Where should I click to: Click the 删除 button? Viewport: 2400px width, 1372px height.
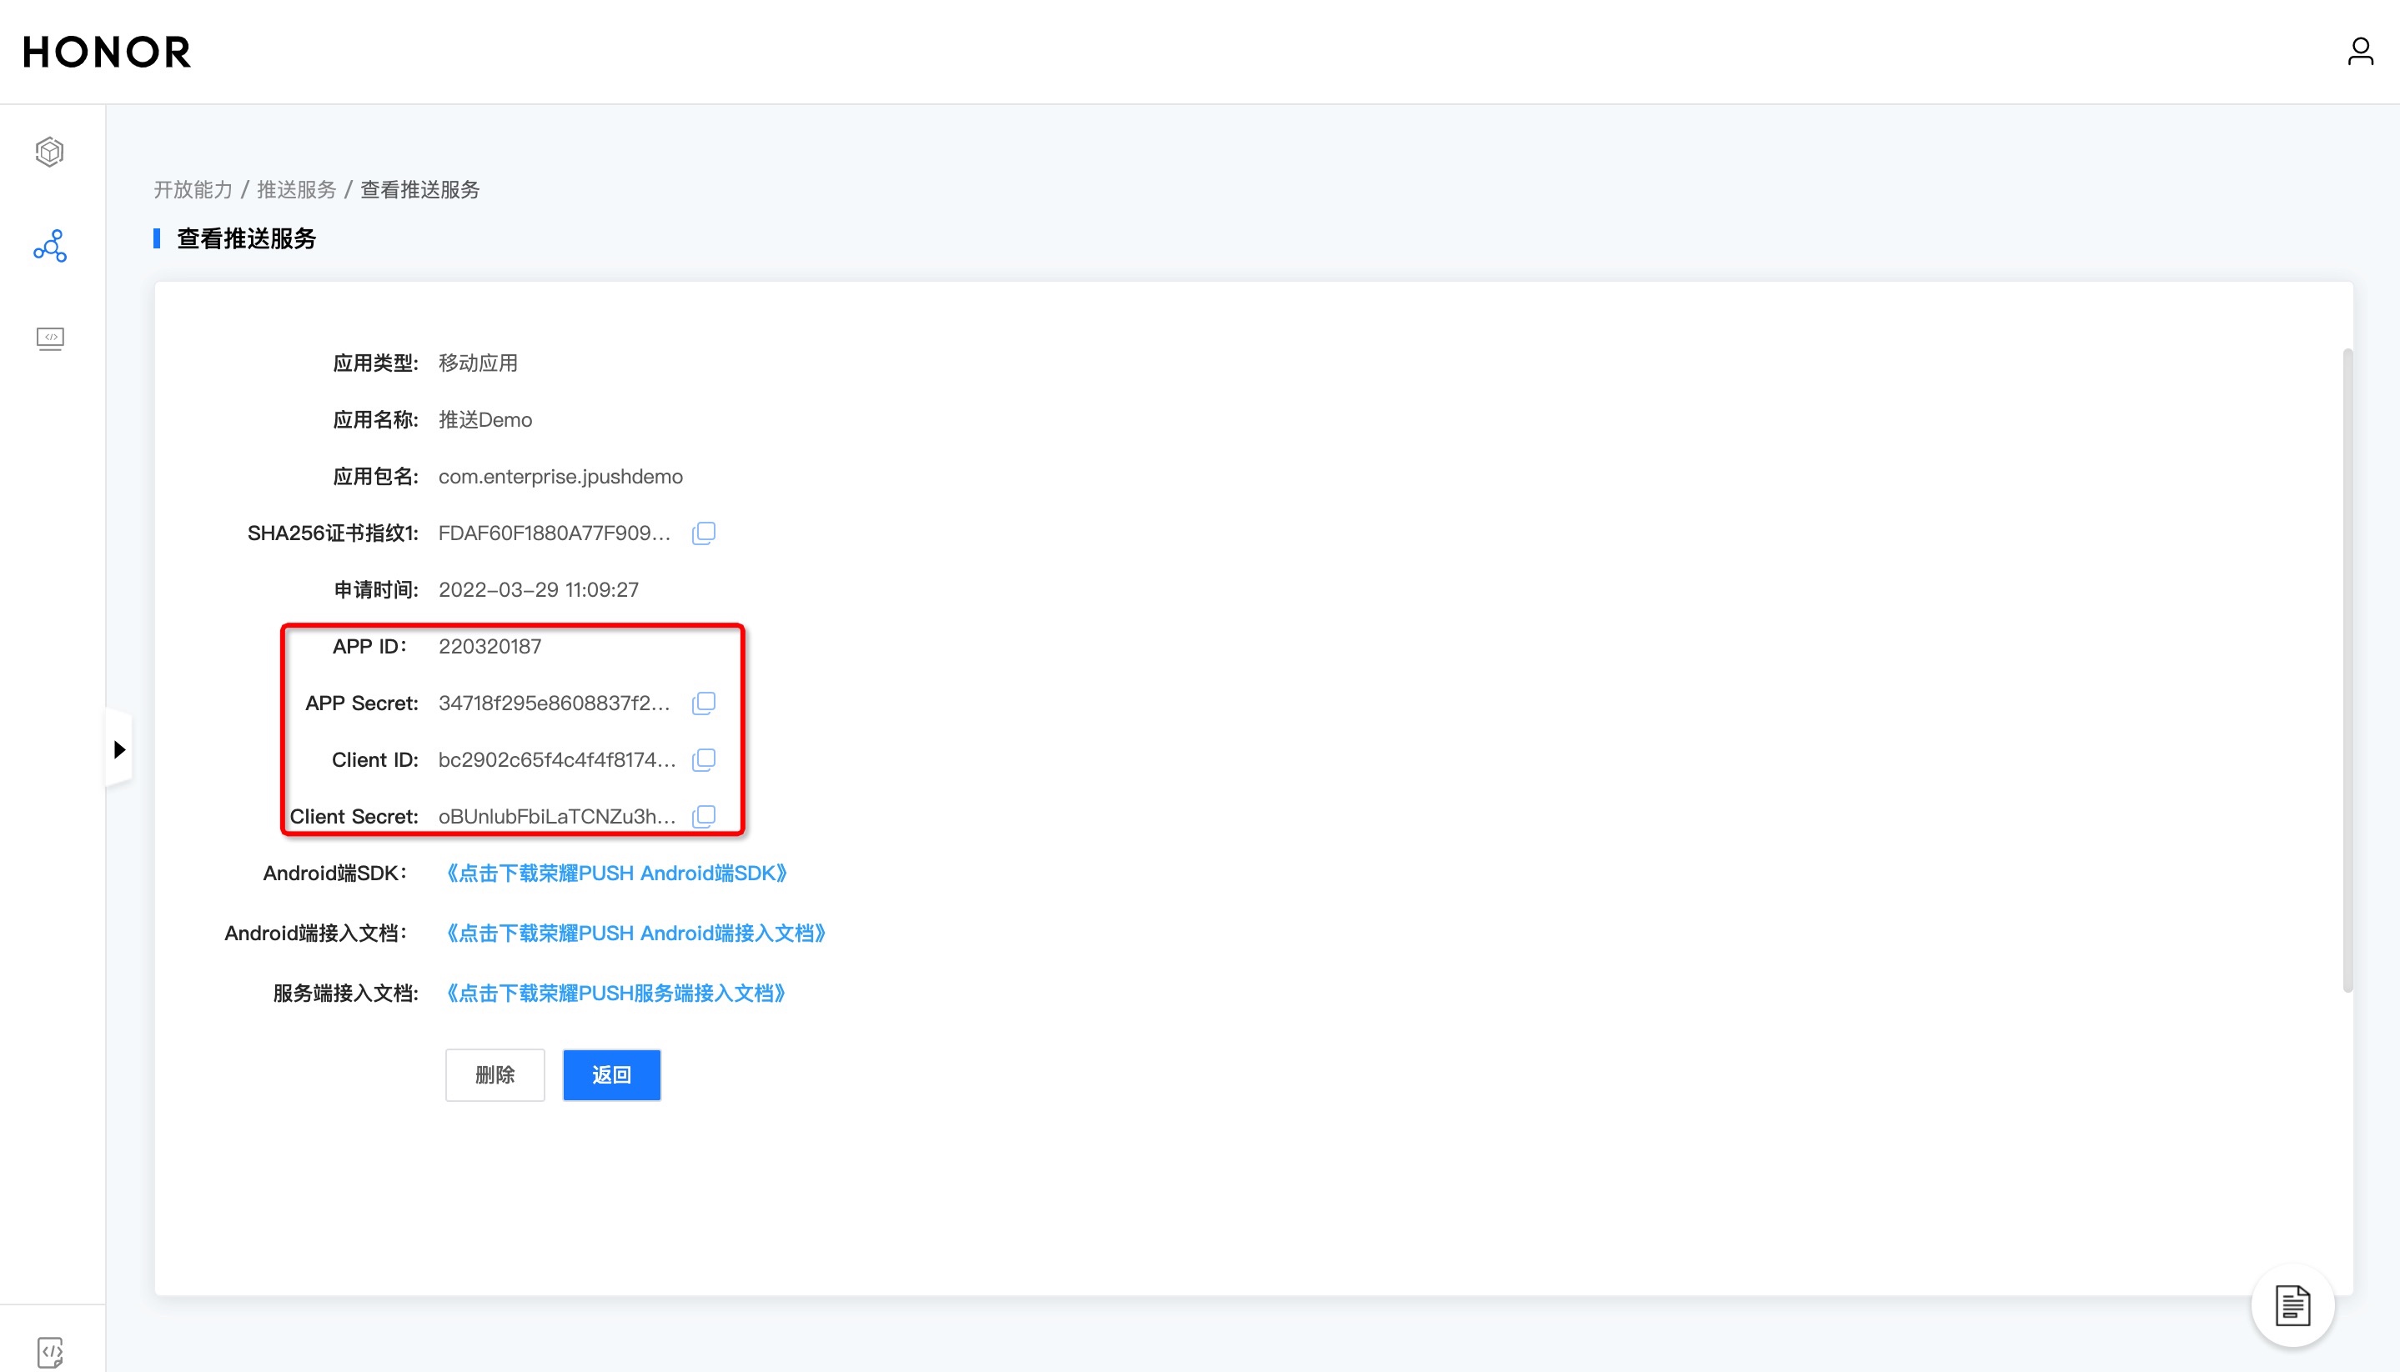[x=495, y=1074]
